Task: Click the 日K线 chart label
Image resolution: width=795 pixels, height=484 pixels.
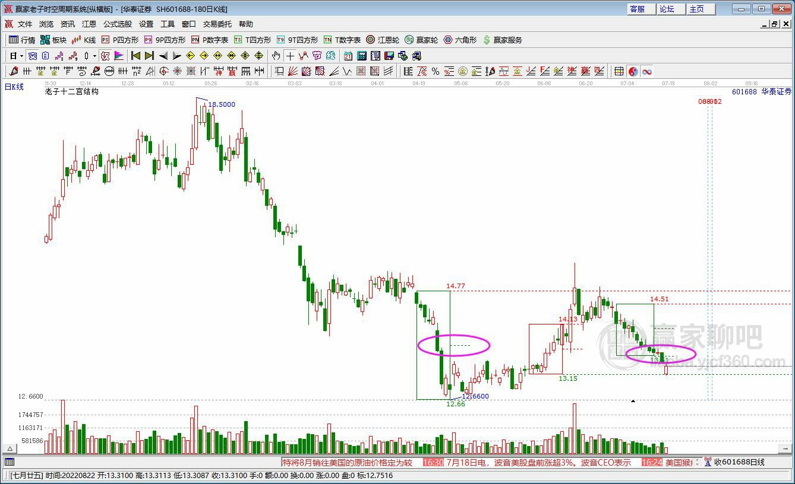Action: coord(14,87)
